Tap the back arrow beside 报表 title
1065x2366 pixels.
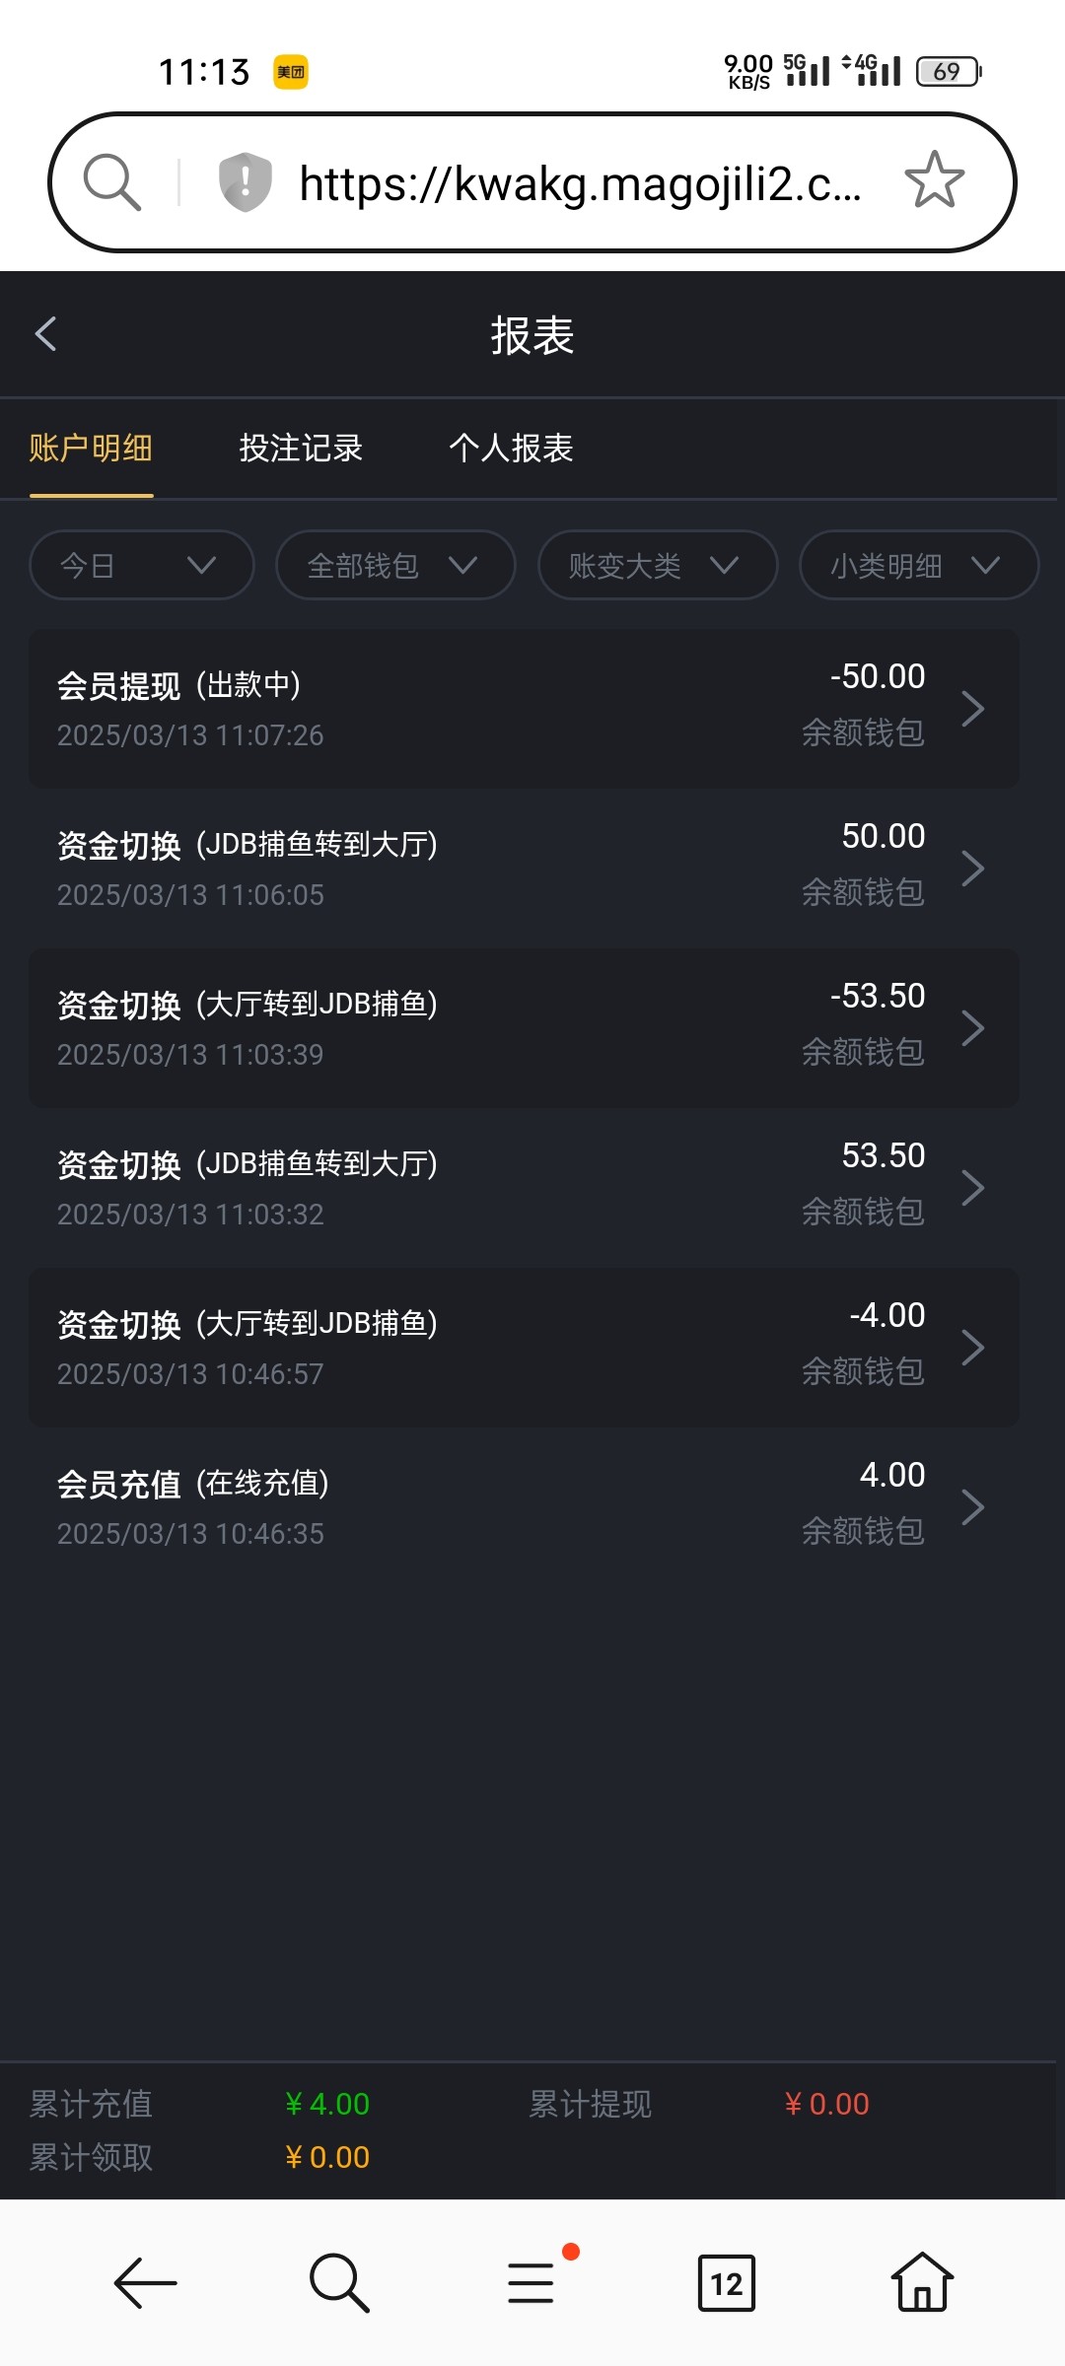tap(46, 334)
